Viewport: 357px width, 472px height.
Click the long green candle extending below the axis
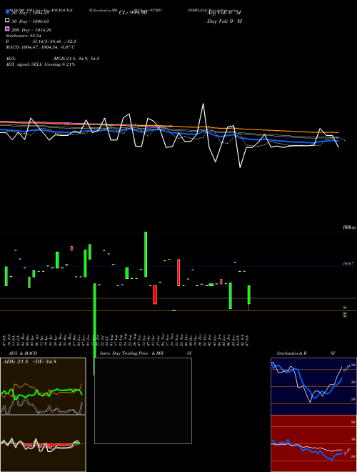94,329
